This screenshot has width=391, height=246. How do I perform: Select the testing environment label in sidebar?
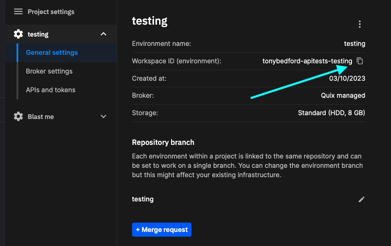click(x=38, y=34)
